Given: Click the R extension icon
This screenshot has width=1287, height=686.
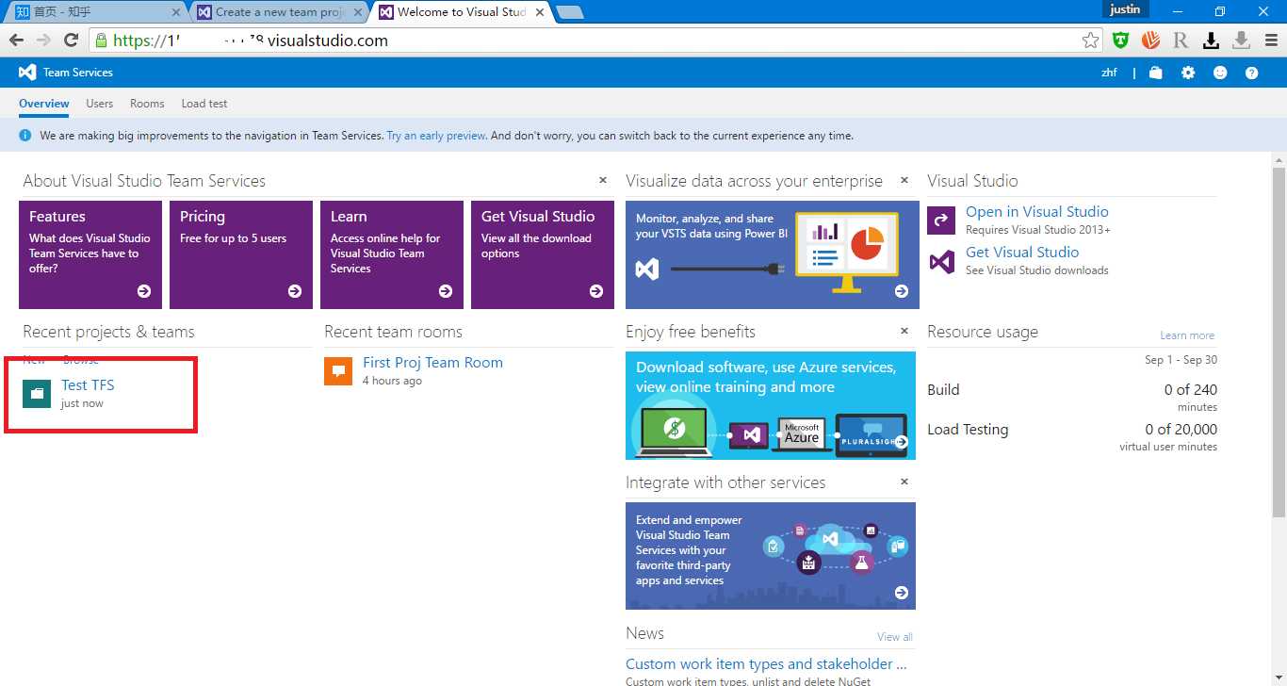Looking at the screenshot, I should click(x=1181, y=41).
